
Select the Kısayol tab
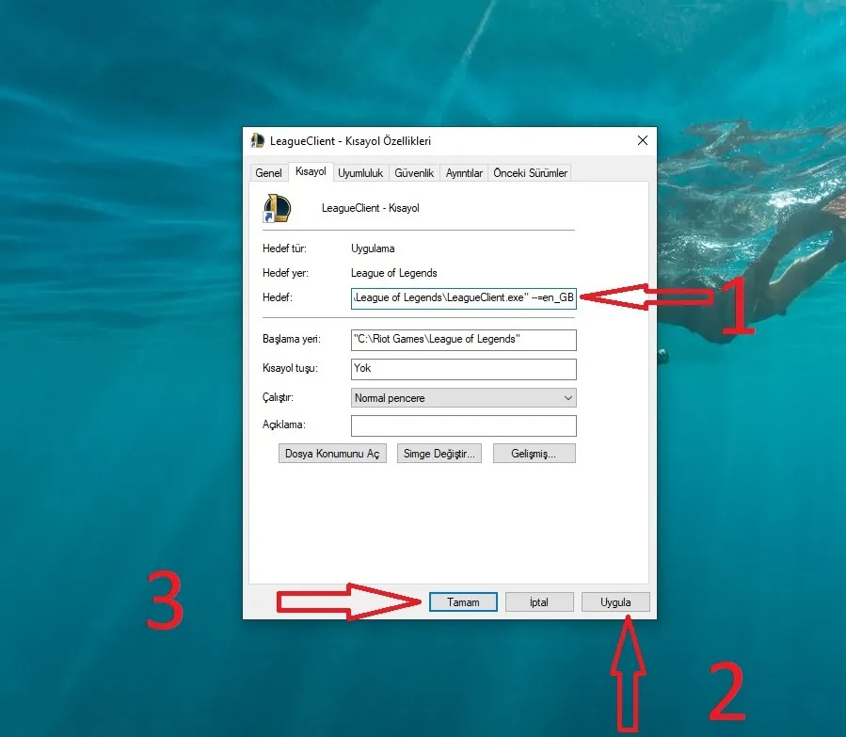[311, 171]
